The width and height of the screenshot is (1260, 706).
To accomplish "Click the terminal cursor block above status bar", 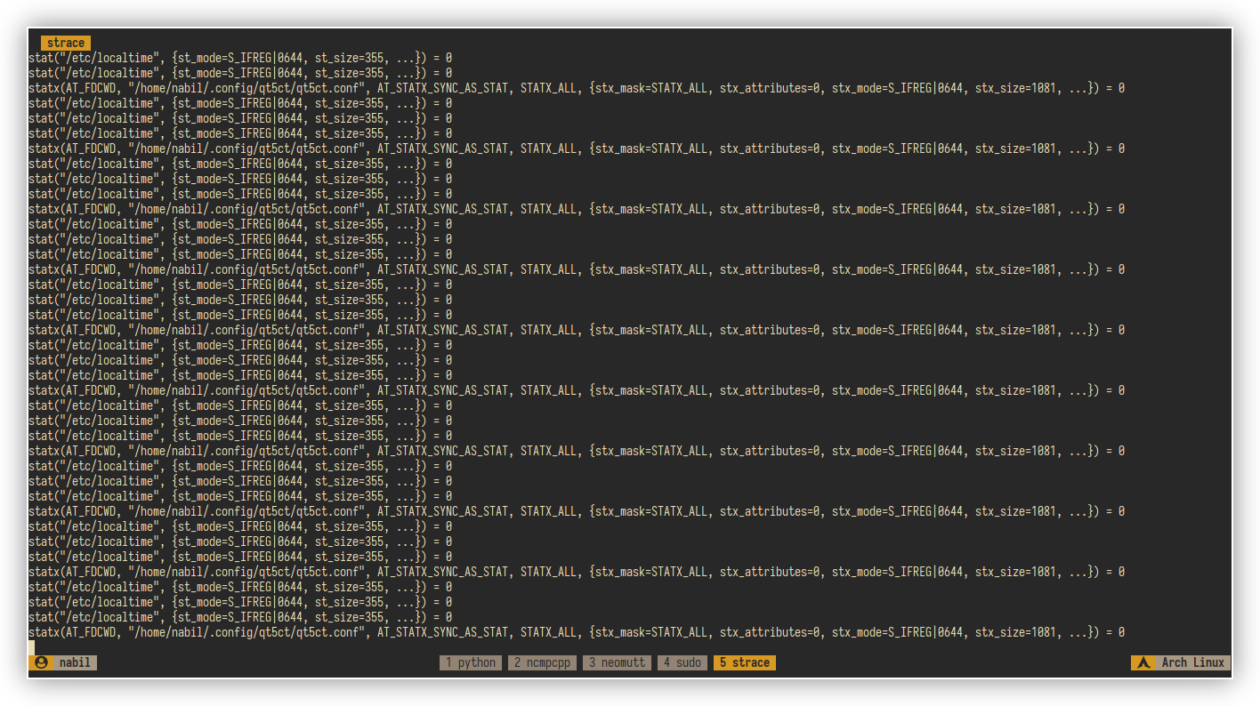I will coord(31,647).
